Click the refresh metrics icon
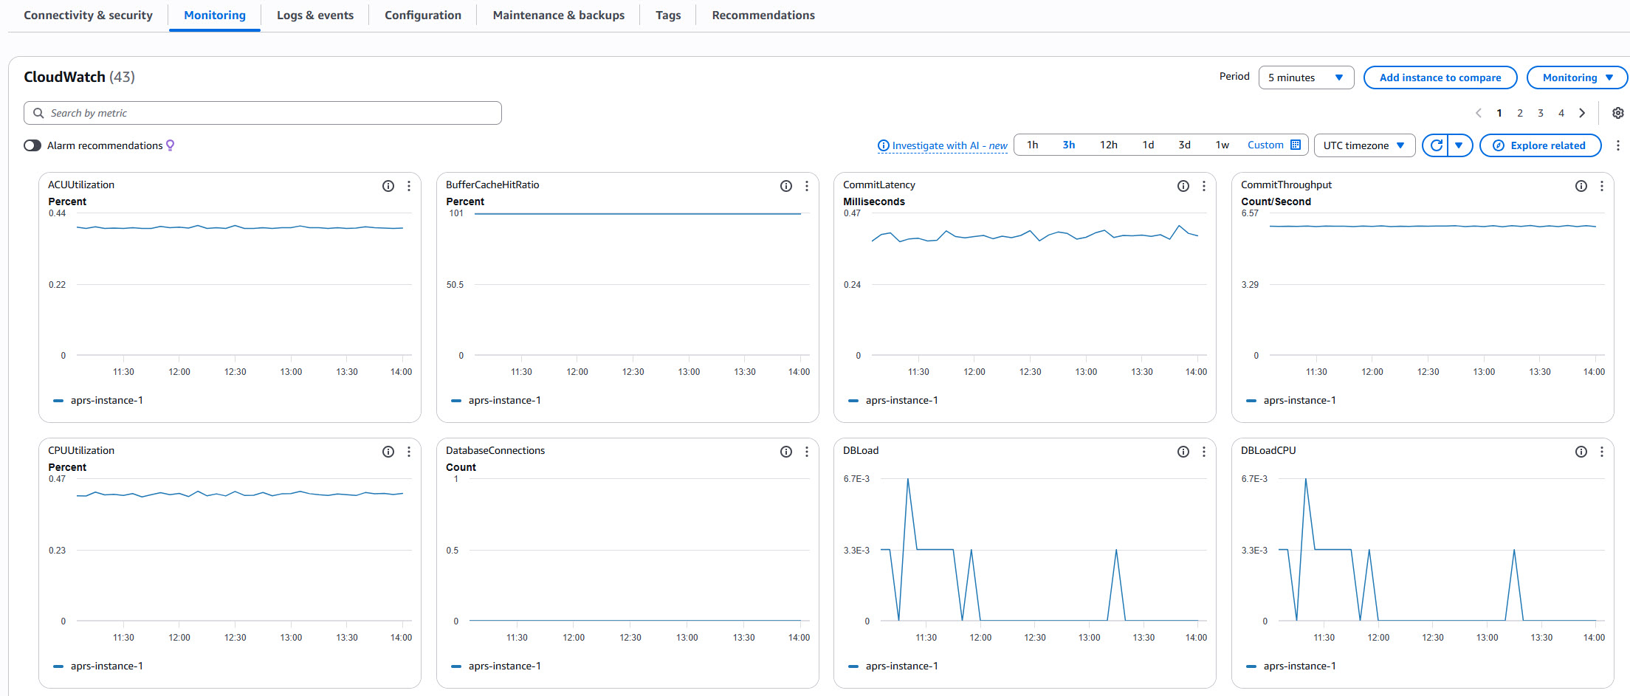The height and width of the screenshot is (696, 1630). [1436, 145]
